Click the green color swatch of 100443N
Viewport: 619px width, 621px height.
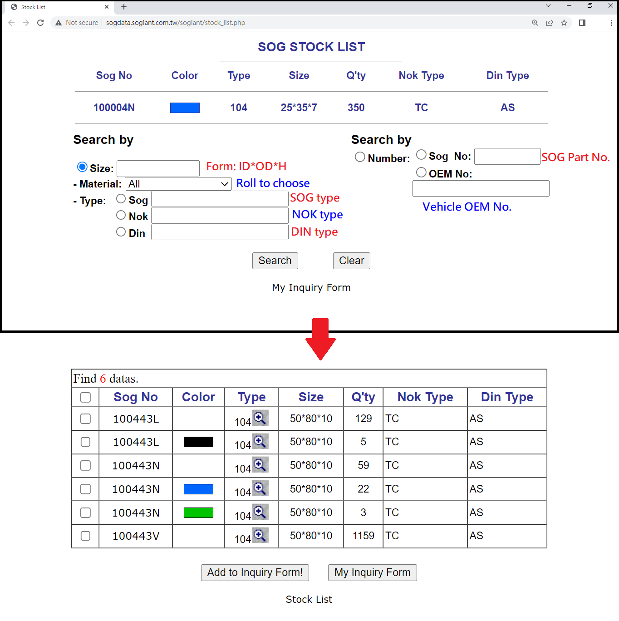198,513
